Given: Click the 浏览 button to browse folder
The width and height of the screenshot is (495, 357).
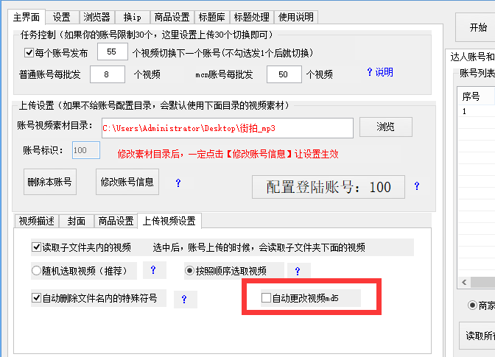Looking at the screenshot, I should (x=386, y=127).
